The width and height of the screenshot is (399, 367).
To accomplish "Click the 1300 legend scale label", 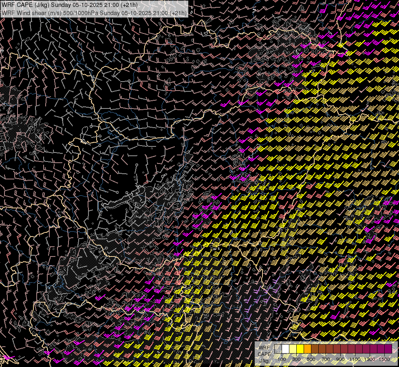I will pos(370,359).
